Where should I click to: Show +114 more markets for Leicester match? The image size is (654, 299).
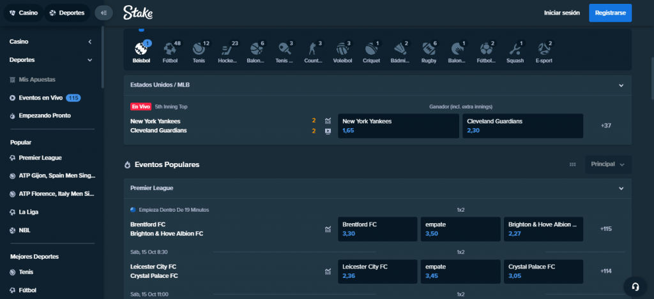(606, 271)
